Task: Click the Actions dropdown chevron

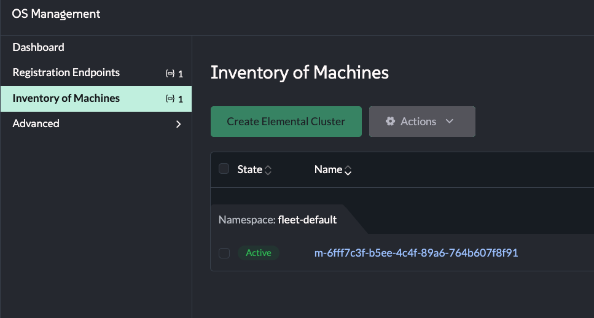Action: [449, 121]
